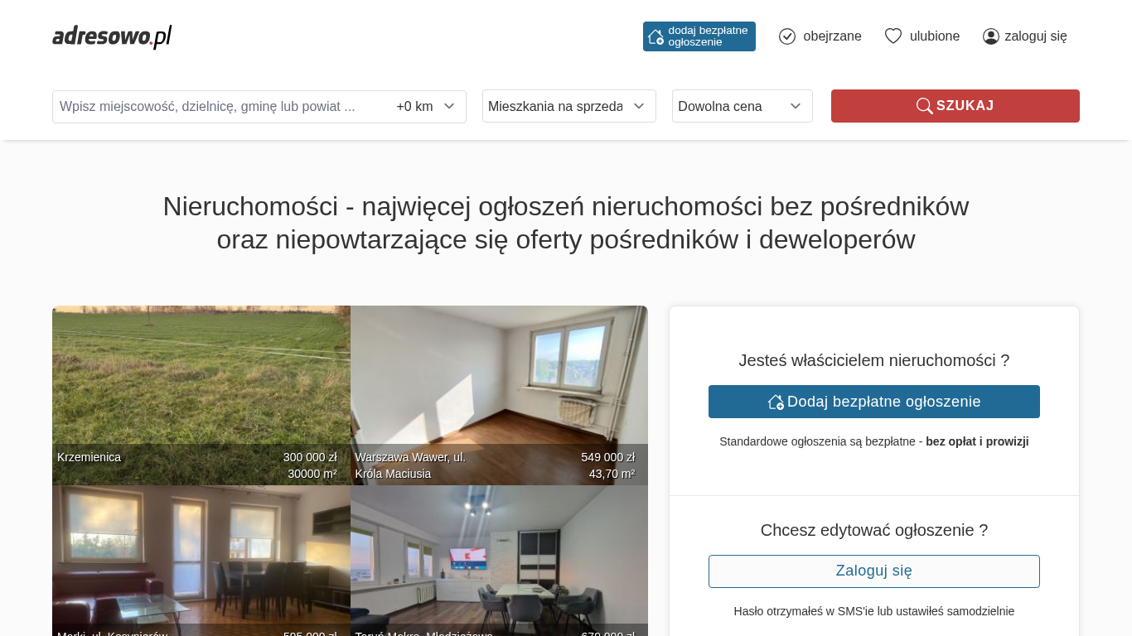
Task: Open the Warszawa Wawer apartment listing
Action: (x=499, y=389)
